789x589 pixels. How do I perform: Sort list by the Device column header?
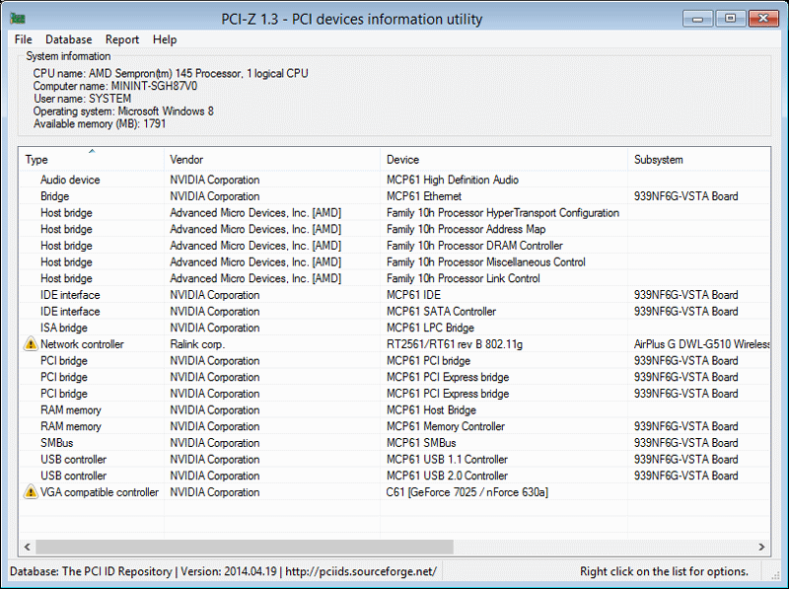[503, 160]
